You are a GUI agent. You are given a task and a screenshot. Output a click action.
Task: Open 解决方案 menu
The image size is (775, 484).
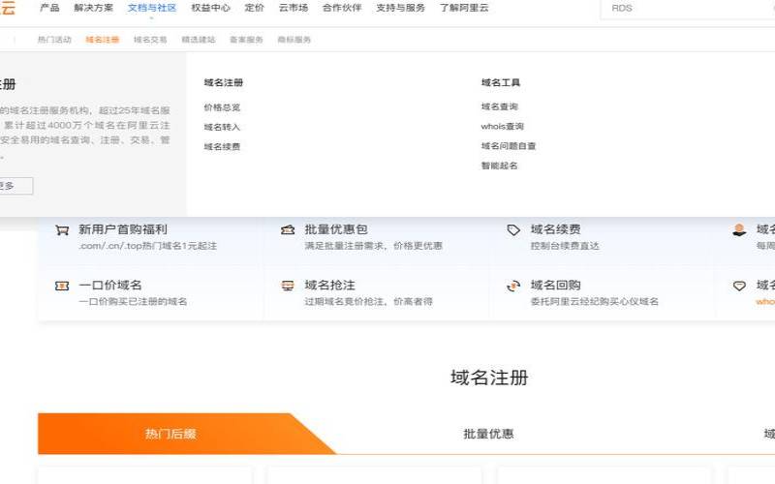(x=93, y=8)
